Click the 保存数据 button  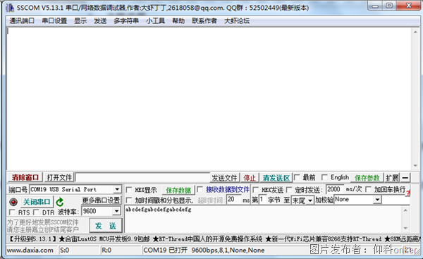pyautogui.click(x=178, y=190)
